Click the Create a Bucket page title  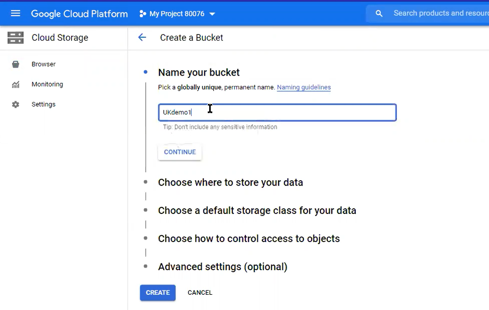click(191, 38)
